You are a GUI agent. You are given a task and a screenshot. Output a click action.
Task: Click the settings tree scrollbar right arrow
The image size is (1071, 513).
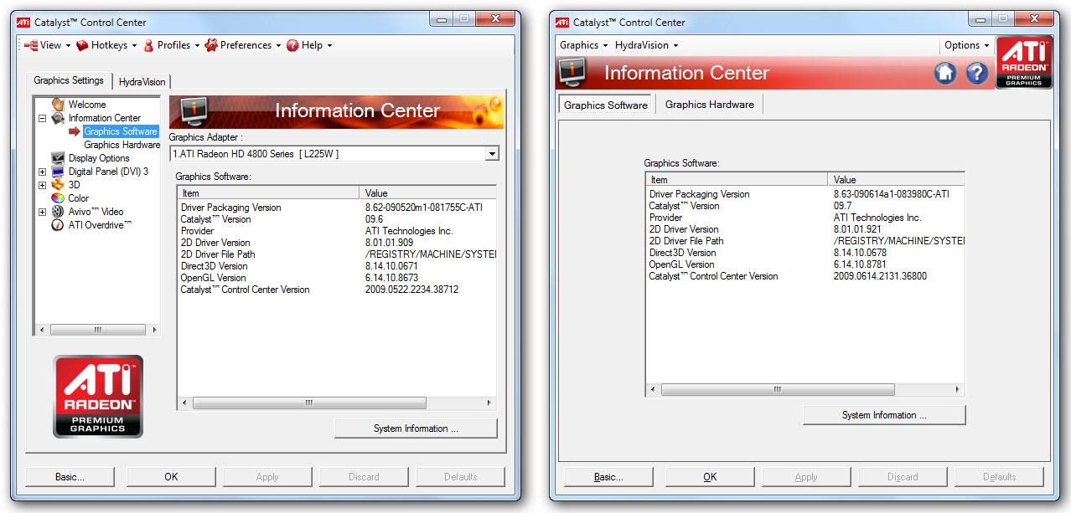(153, 331)
